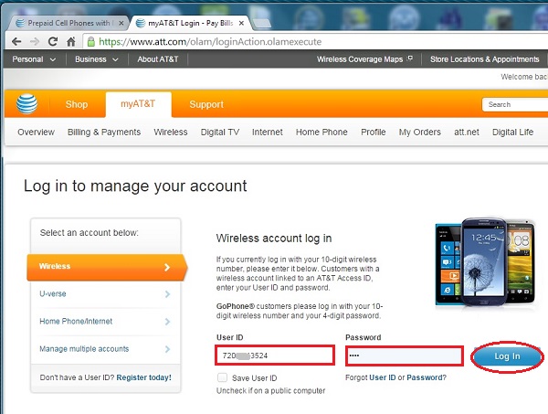Open the Digital Life menu item
Image resolution: width=548 pixels, height=414 pixels.
[x=512, y=132]
